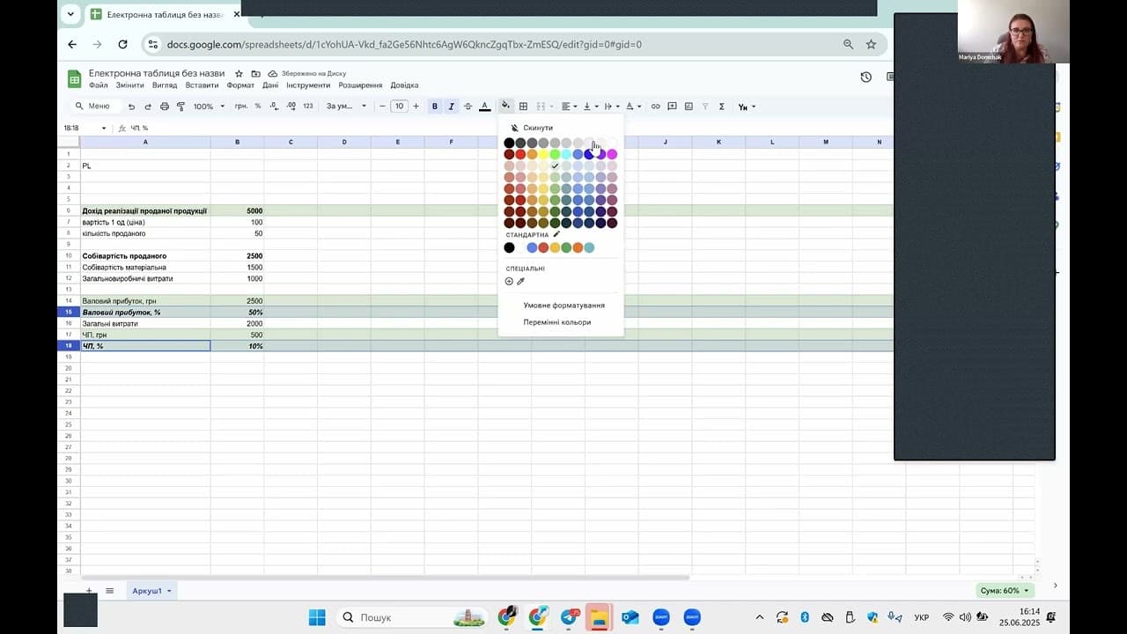Click Умовне форматування option
1127x634 pixels.
coord(563,306)
